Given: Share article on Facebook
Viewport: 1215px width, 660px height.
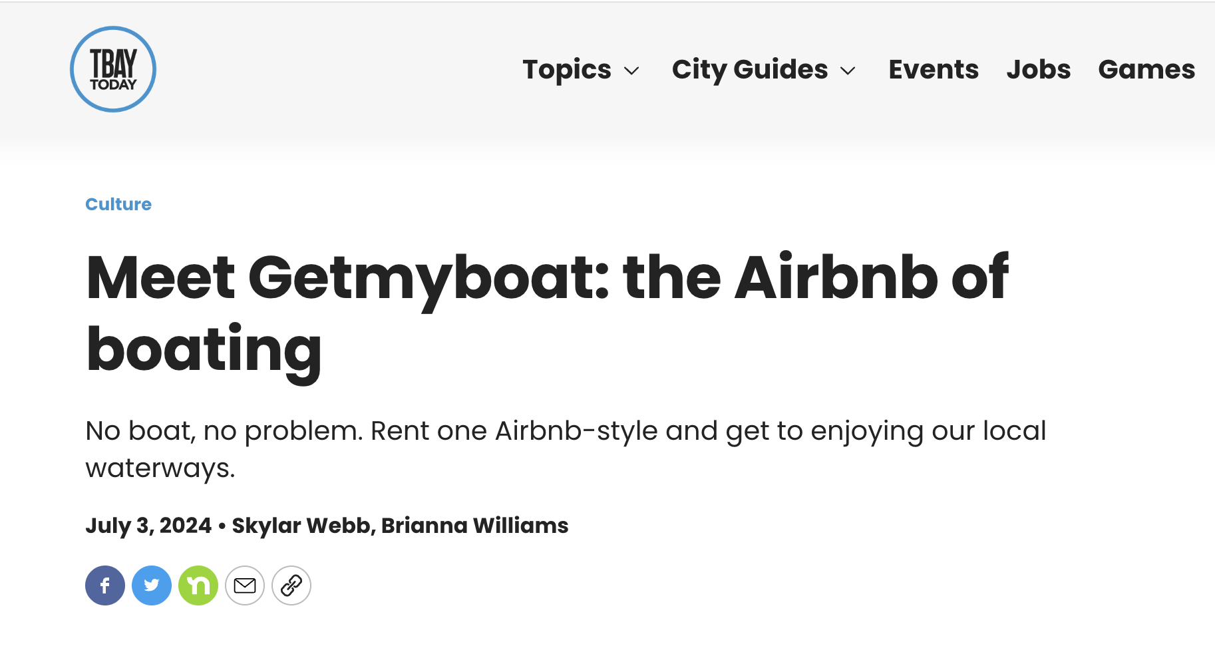Looking at the screenshot, I should (x=105, y=585).
